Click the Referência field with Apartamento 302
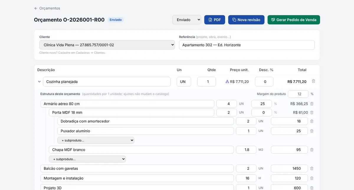The height and width of the screenshot is (190, 354). tap(247, 45)
